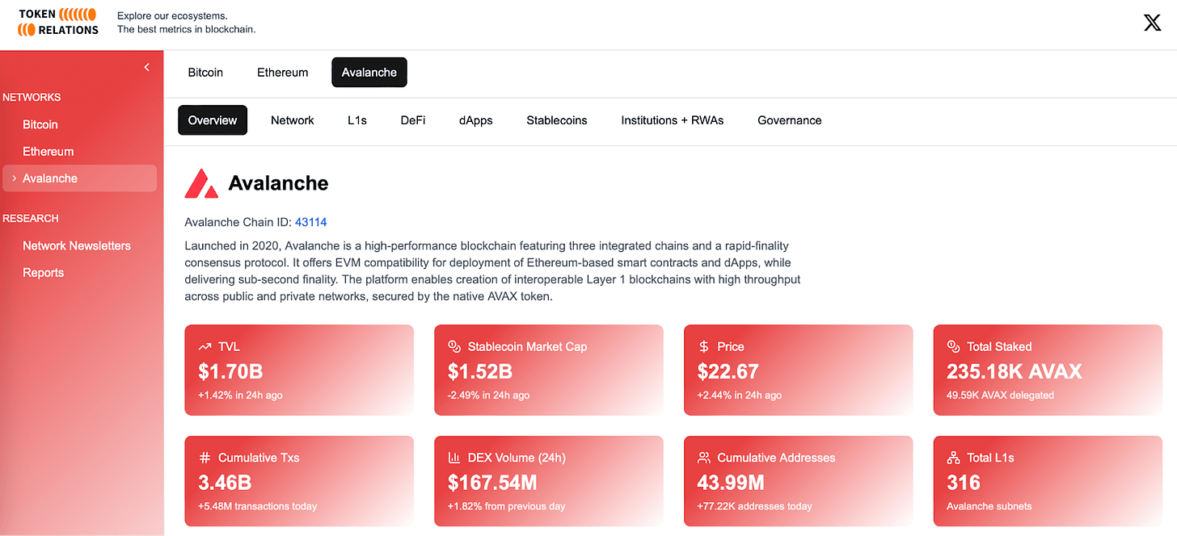Click the Stablecoin Market Cap coins icon

pyautogui.click(x=454, y=346)
